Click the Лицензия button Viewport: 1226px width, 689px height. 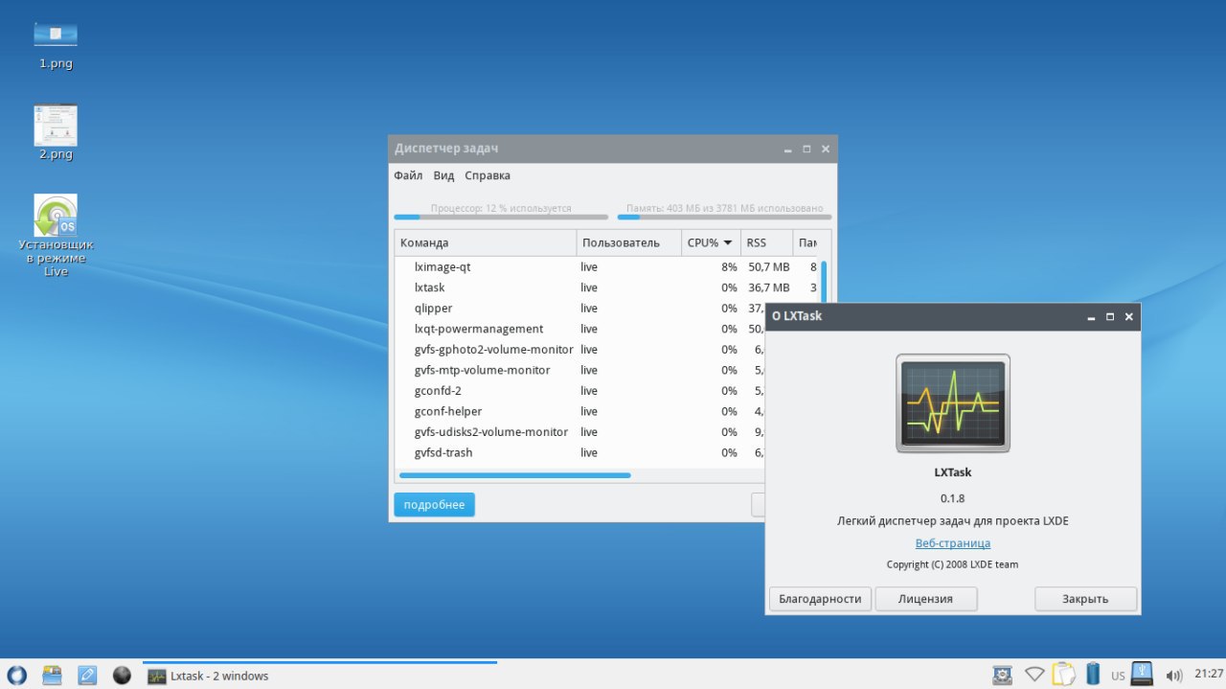tap(926, 599)
